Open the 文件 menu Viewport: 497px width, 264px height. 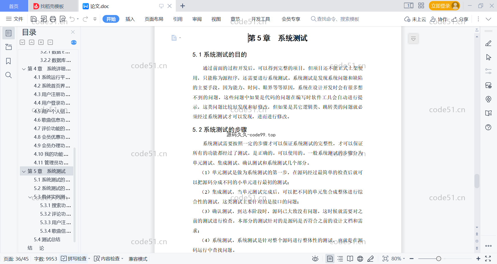pyautogui.click(x=14, y=19)
